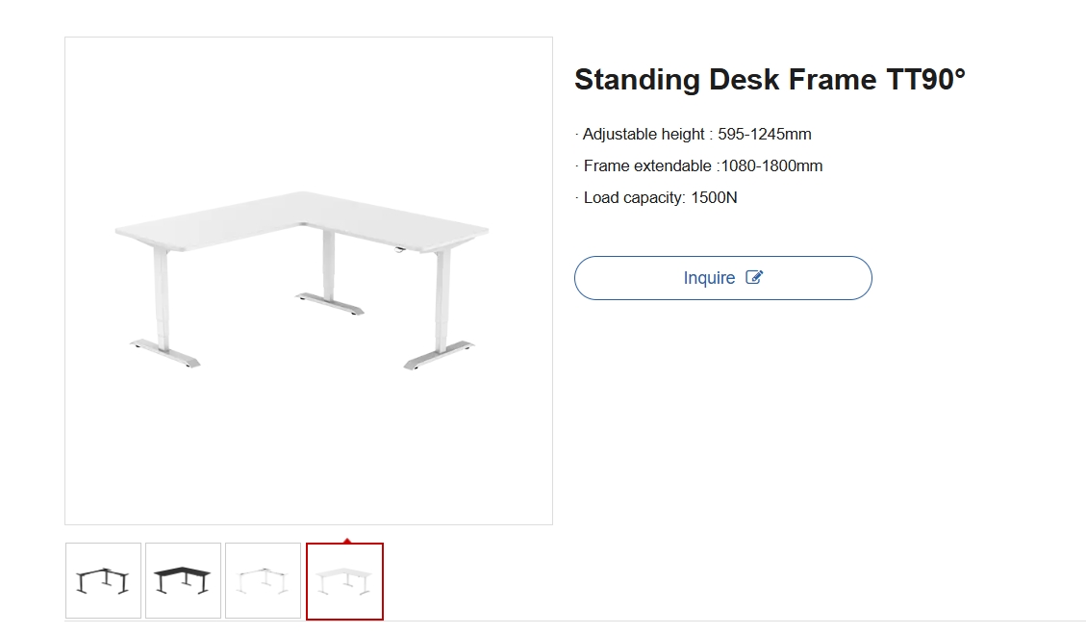Click the right foot of the desk frame
Screen dimensions: 1086x634
tap(439, 354)
